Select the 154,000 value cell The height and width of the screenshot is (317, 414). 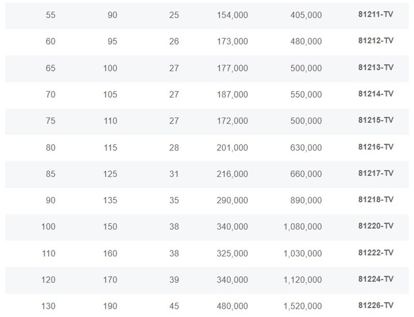232,15
